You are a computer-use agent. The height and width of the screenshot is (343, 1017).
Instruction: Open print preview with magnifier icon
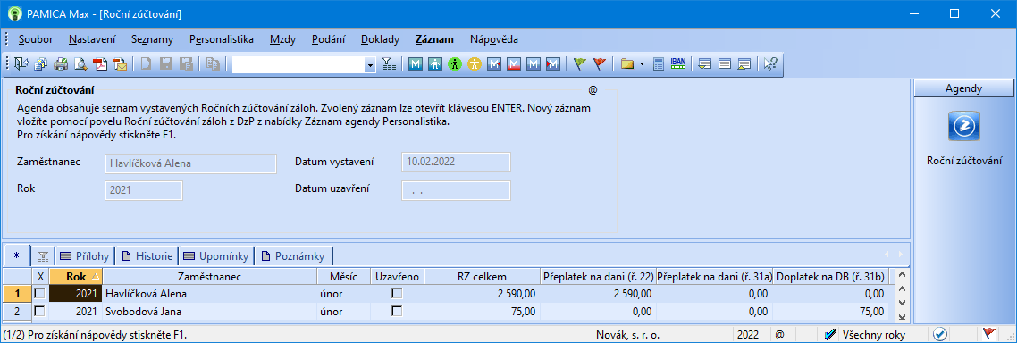(x=80, y=63)
